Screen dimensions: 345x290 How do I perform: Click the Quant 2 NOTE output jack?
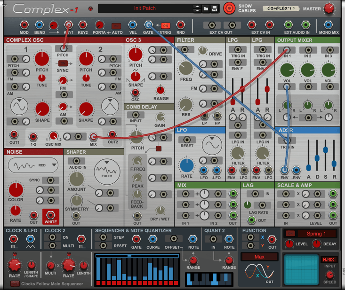pyautogui.click(x=229, y=239)
